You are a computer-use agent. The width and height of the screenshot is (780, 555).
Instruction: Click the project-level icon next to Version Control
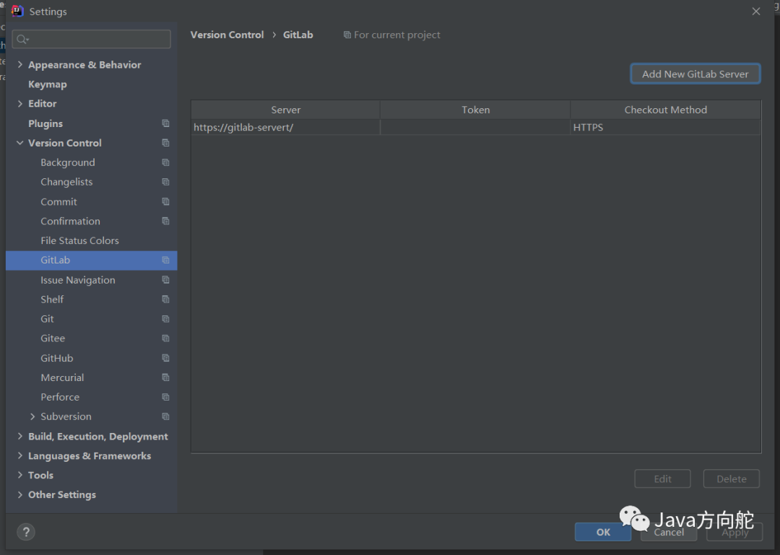pos(165,143)
